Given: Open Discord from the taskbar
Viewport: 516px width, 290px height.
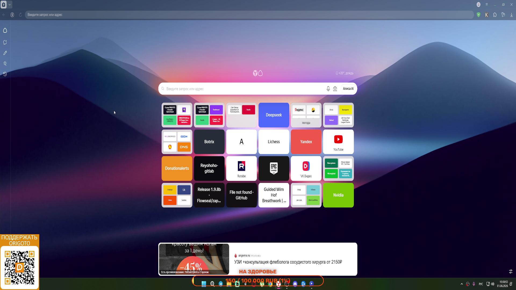Looking at the screenshot, I should click(x=295, y=284).
